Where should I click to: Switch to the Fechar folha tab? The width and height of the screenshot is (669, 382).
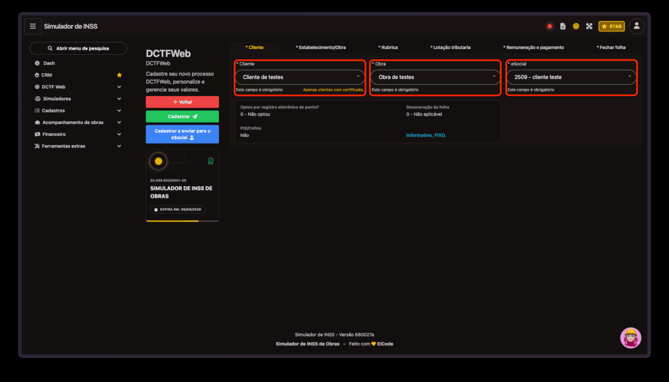611,47
